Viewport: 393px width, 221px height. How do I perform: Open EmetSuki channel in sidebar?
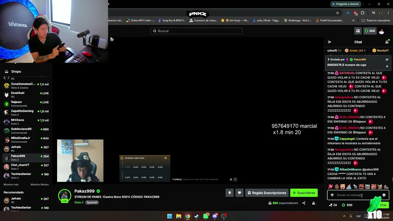pyautogui.click(x=26, y=95)
